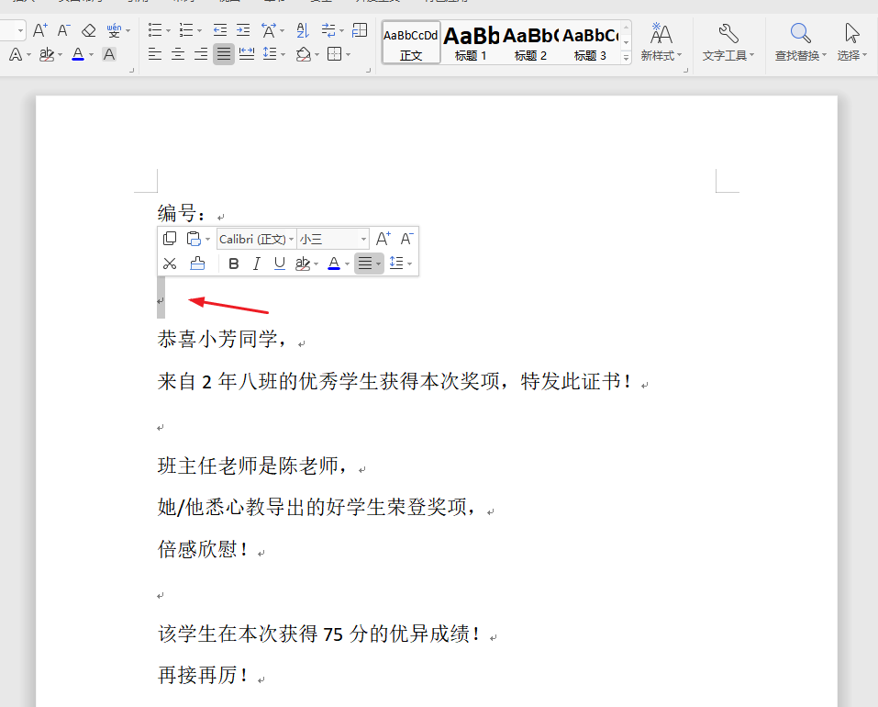Open the font size dropdown showing 小三
This screenshot has height=707, width=878.
[331, 238]
